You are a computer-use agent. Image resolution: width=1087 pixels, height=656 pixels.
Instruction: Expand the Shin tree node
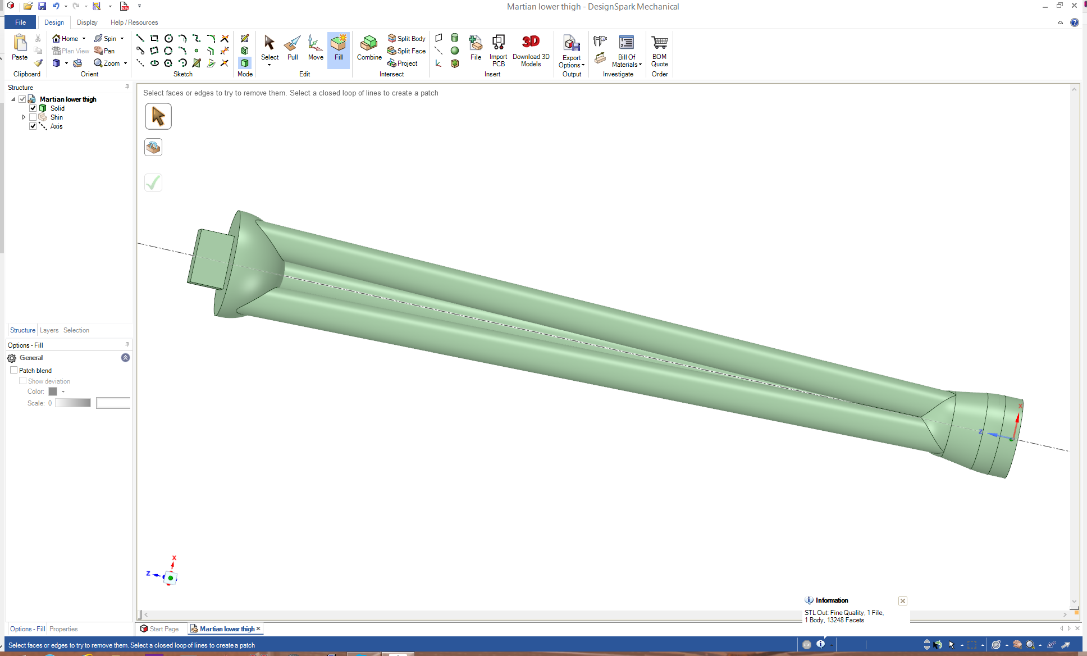tap(24, 117)
